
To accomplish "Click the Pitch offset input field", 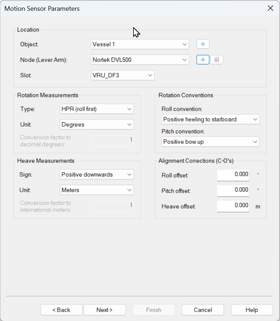I will 233,190.
